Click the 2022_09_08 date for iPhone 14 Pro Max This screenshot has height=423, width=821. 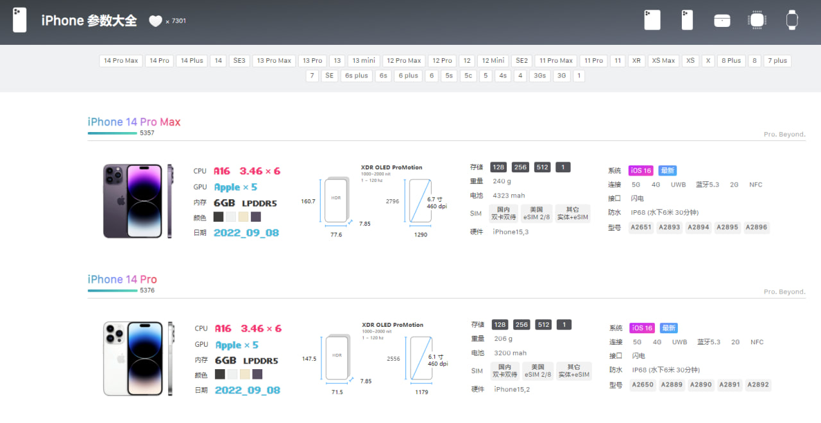point(246,233)
